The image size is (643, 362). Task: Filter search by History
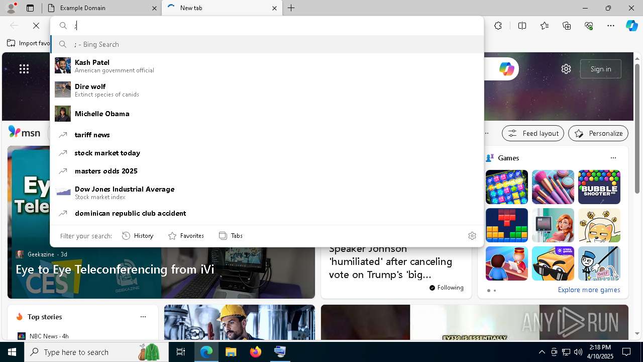click(138, 236)
